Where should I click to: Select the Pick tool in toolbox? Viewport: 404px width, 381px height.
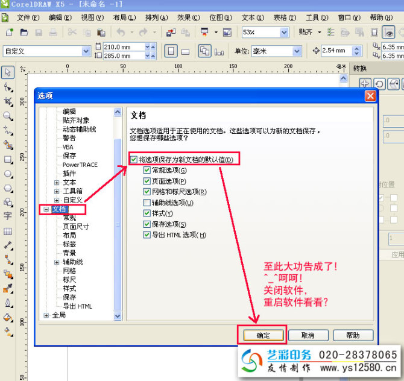(x=8, y=73)
